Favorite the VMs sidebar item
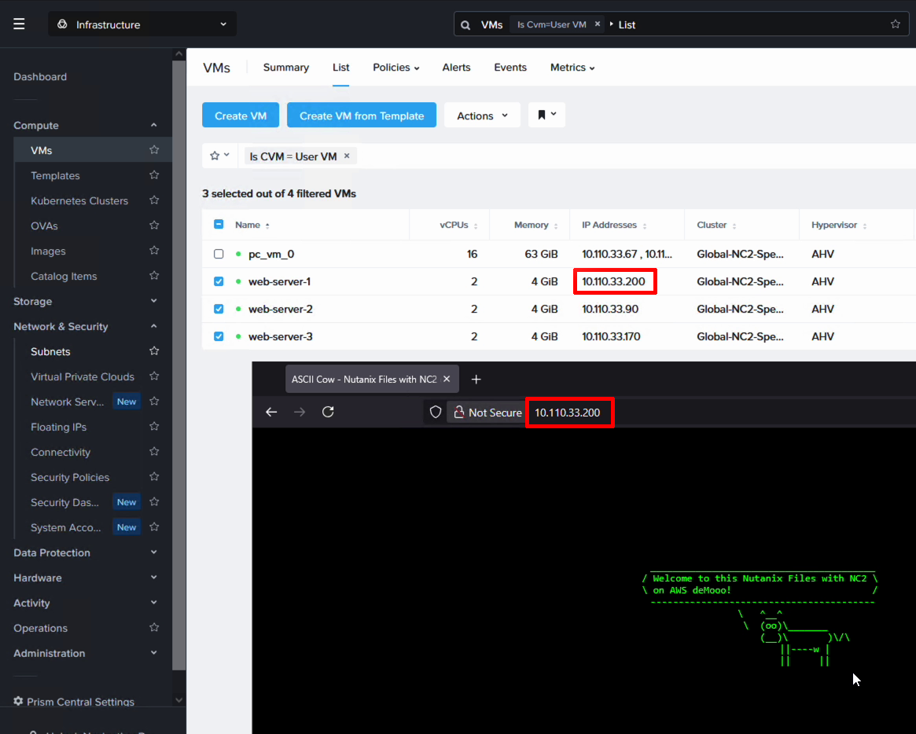Screen dimensions: 916x734 point(154,150)
